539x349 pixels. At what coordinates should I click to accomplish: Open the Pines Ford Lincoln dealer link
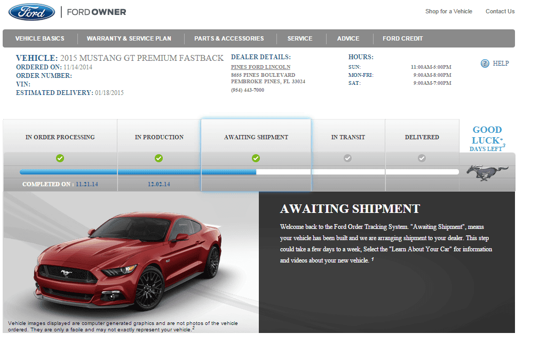(260, 67)
